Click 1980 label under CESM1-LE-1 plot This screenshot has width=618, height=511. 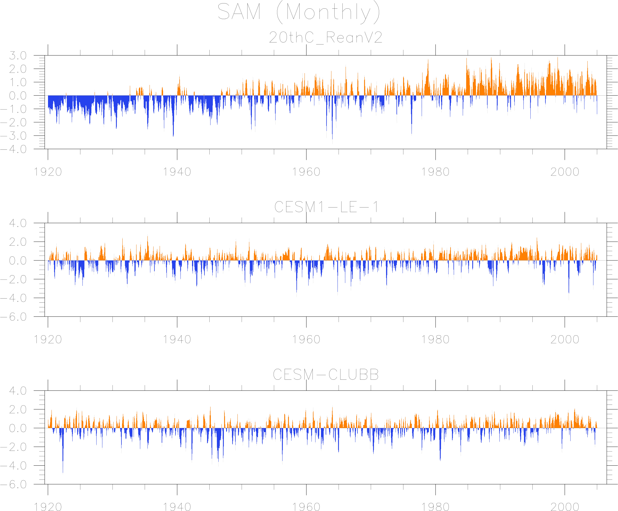(435, 340)
